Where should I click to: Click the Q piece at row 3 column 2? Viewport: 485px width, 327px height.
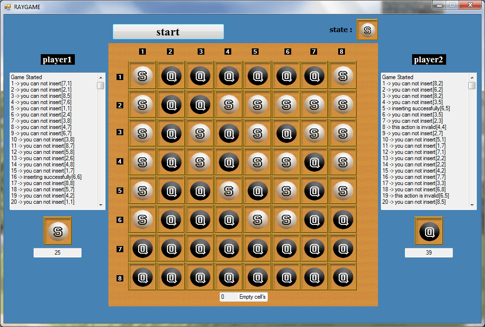point(171,133)
